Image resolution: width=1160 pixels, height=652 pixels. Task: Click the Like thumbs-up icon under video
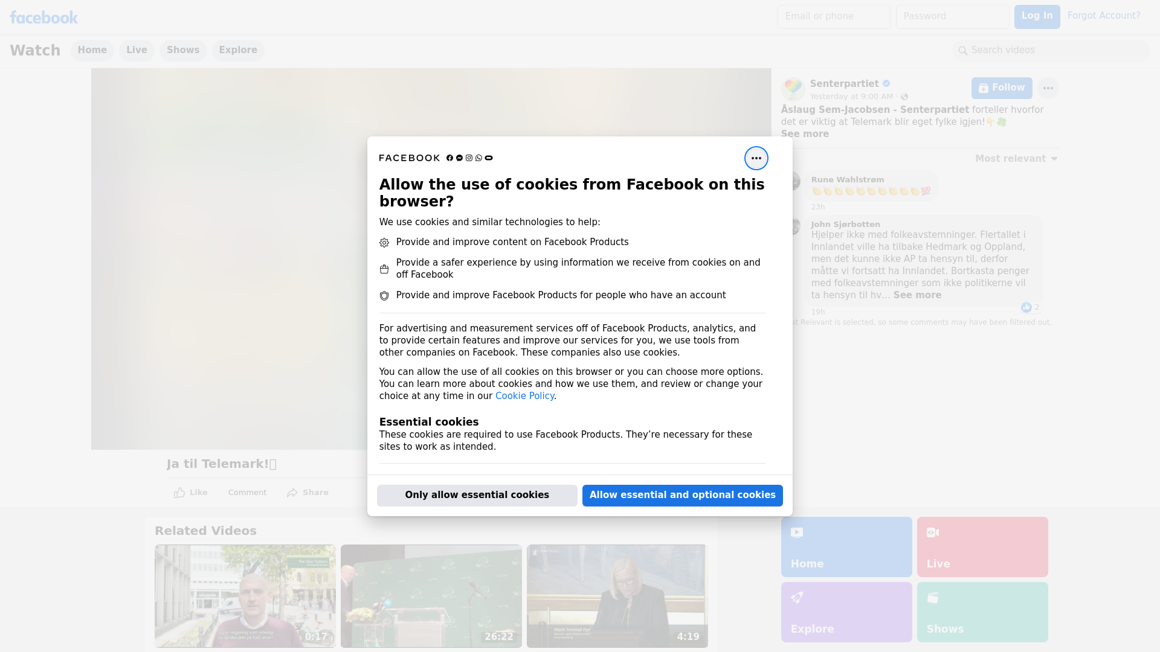[x=179, y=493]
